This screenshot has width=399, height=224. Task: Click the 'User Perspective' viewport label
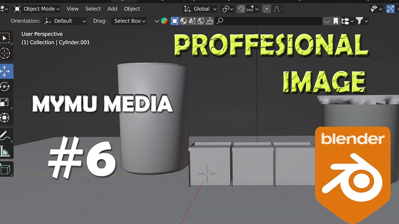point(42,34)
